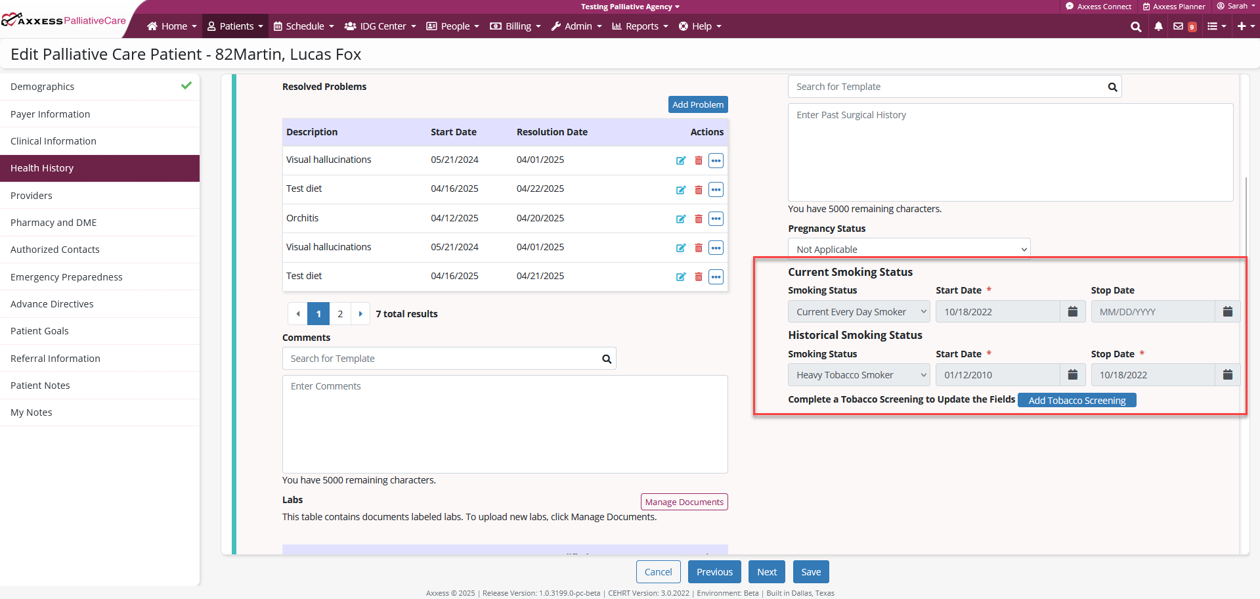Open the Billing menu
This screenshot has height=599, width=1260.
click(515, 26)
